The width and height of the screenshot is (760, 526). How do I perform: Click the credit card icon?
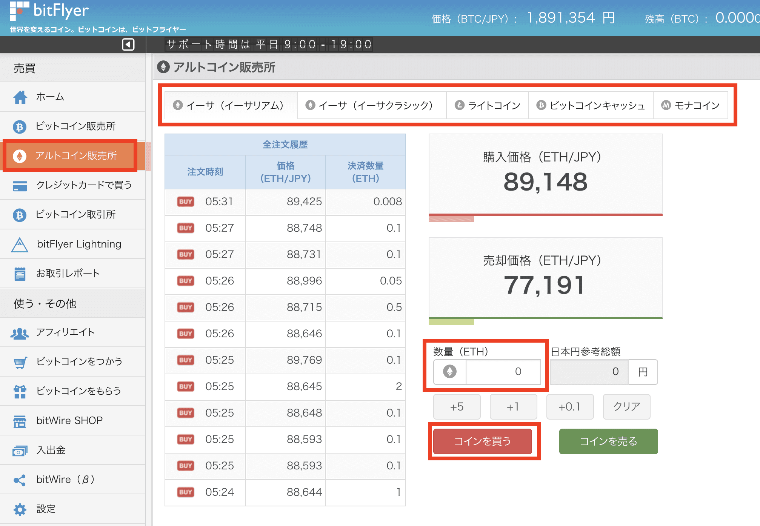[20, 186]
